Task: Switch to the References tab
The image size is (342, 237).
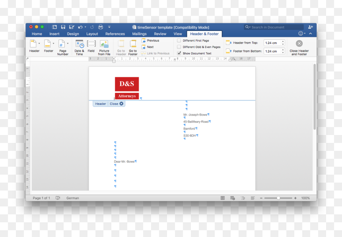Action: point(115,34)
